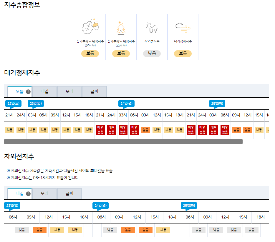Click the 낮음 badge under the UV index
Viewport: 275px width, 242px height.
[x=152, y=54]
